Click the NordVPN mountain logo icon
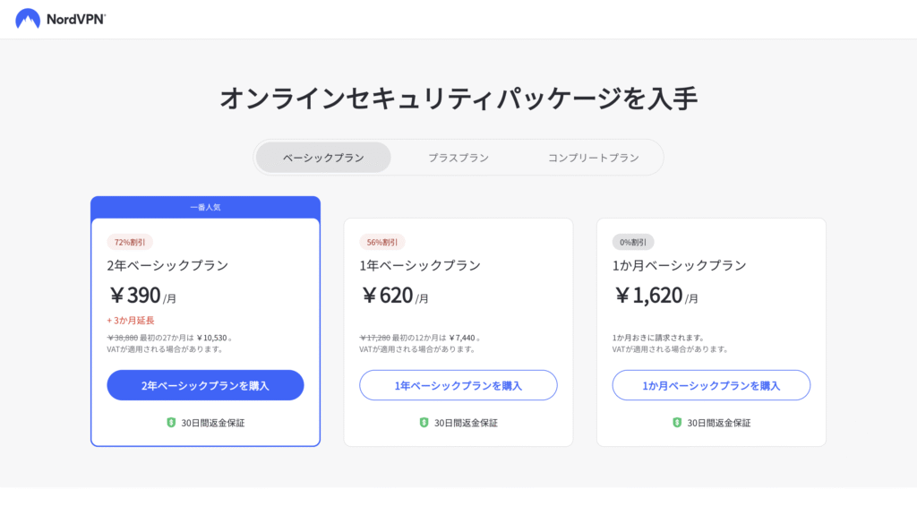Screen dimensions: 917x515 28,19
